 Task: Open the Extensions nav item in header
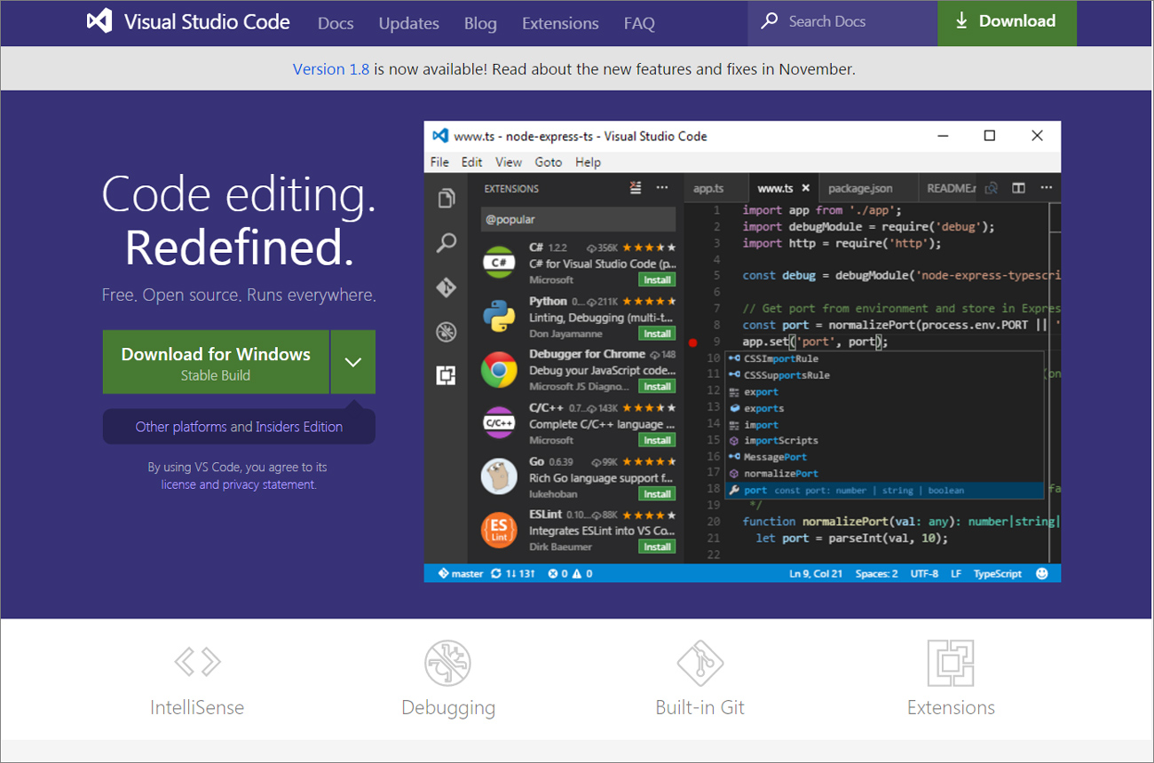[560, 24]
